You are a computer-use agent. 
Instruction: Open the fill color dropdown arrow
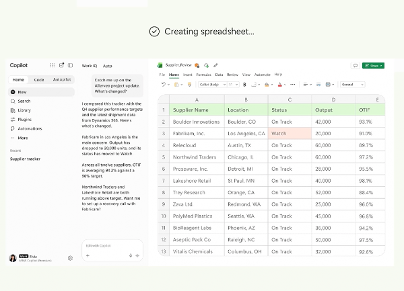click(272, 85)
